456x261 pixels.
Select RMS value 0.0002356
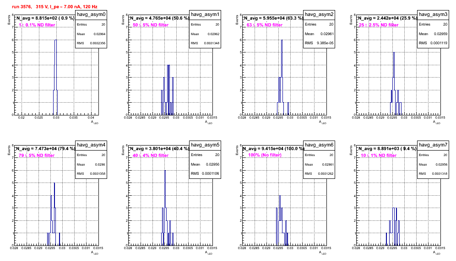[98, 43]
